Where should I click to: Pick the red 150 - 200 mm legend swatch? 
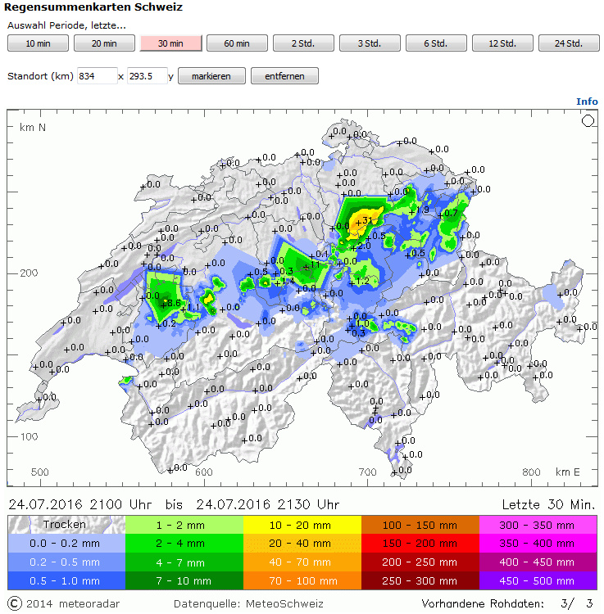click(420, 543)
